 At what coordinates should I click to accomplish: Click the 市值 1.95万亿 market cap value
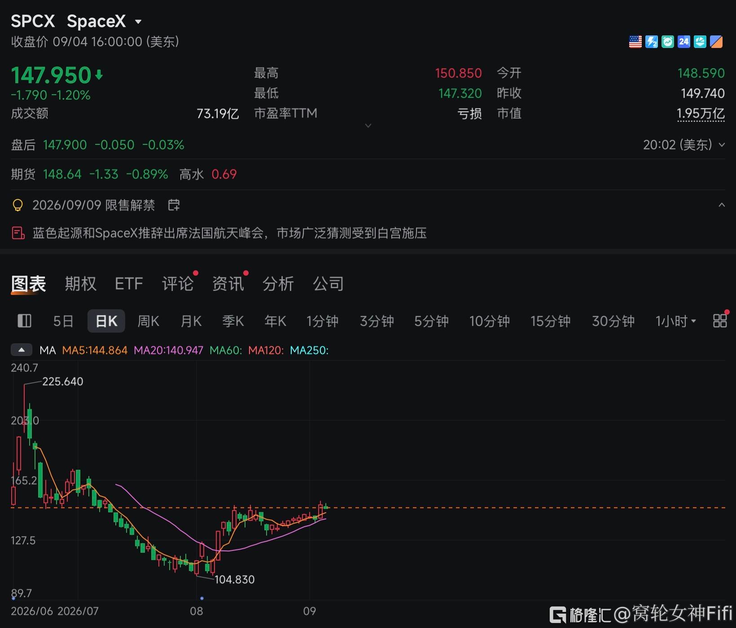click(x=701, y=113)
